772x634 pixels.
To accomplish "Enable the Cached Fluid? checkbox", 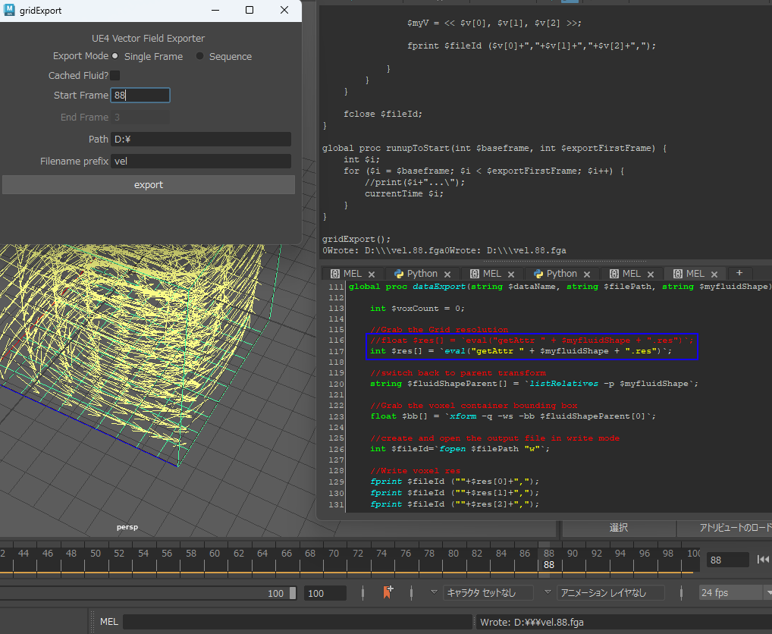I will 115,75.
